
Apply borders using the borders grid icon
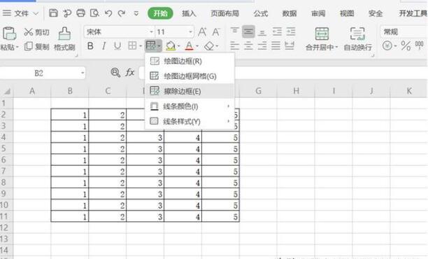[132, 45]
